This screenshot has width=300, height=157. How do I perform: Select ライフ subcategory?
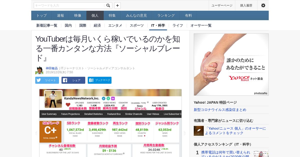[178, 25]
